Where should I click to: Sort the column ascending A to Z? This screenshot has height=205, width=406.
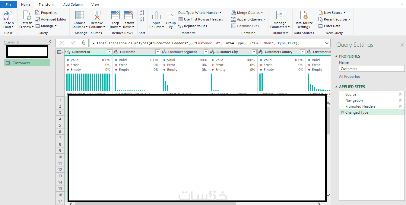tap(142, 13)
